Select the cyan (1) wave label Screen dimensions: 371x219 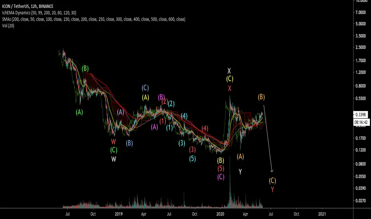pos(170,128)
